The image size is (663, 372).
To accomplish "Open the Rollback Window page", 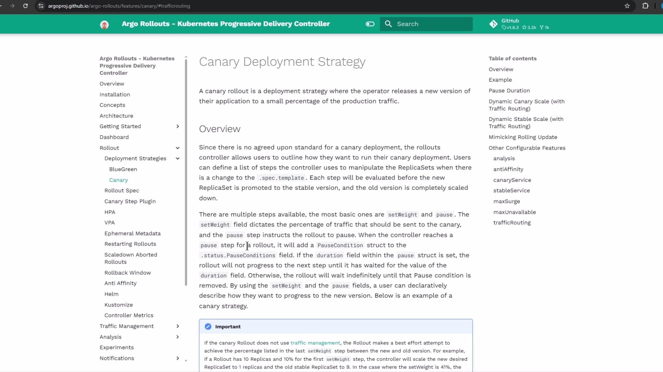I will point(127,273).
